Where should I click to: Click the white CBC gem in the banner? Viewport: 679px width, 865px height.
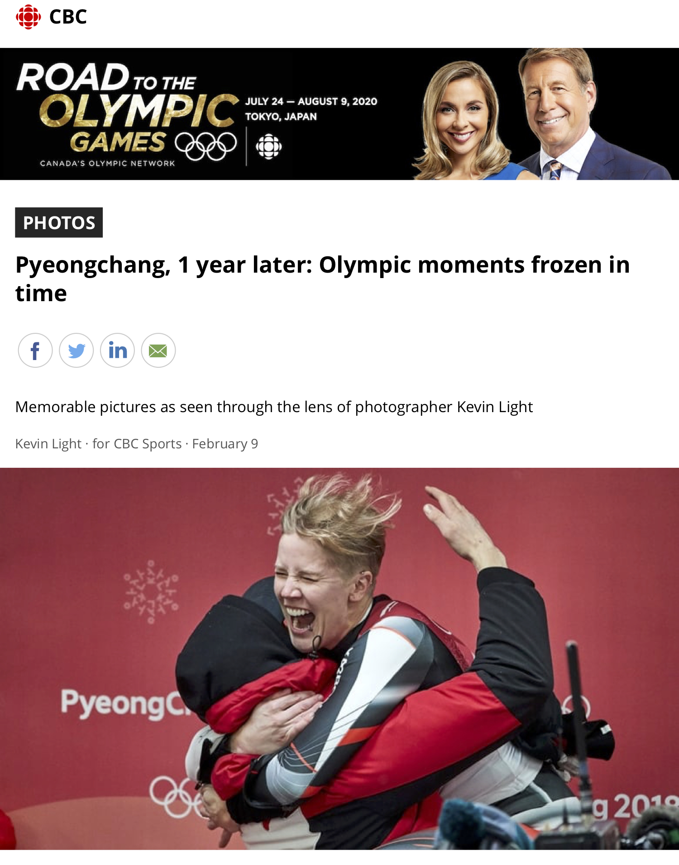[x=269, y=146]
